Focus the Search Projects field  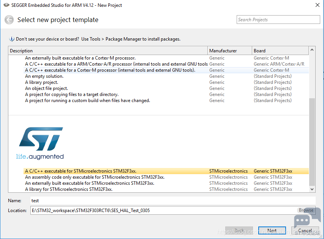coord(278,20)
